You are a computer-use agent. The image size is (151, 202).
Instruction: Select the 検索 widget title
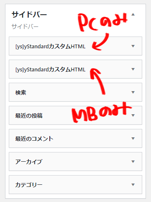(21, 92)
